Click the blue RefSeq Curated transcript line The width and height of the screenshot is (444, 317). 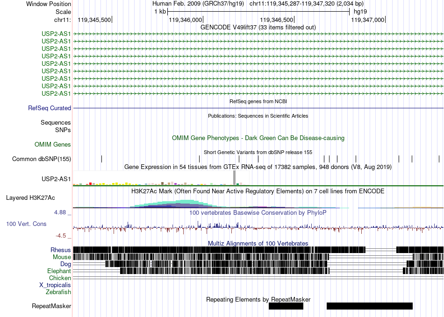[x=258, y=108]
